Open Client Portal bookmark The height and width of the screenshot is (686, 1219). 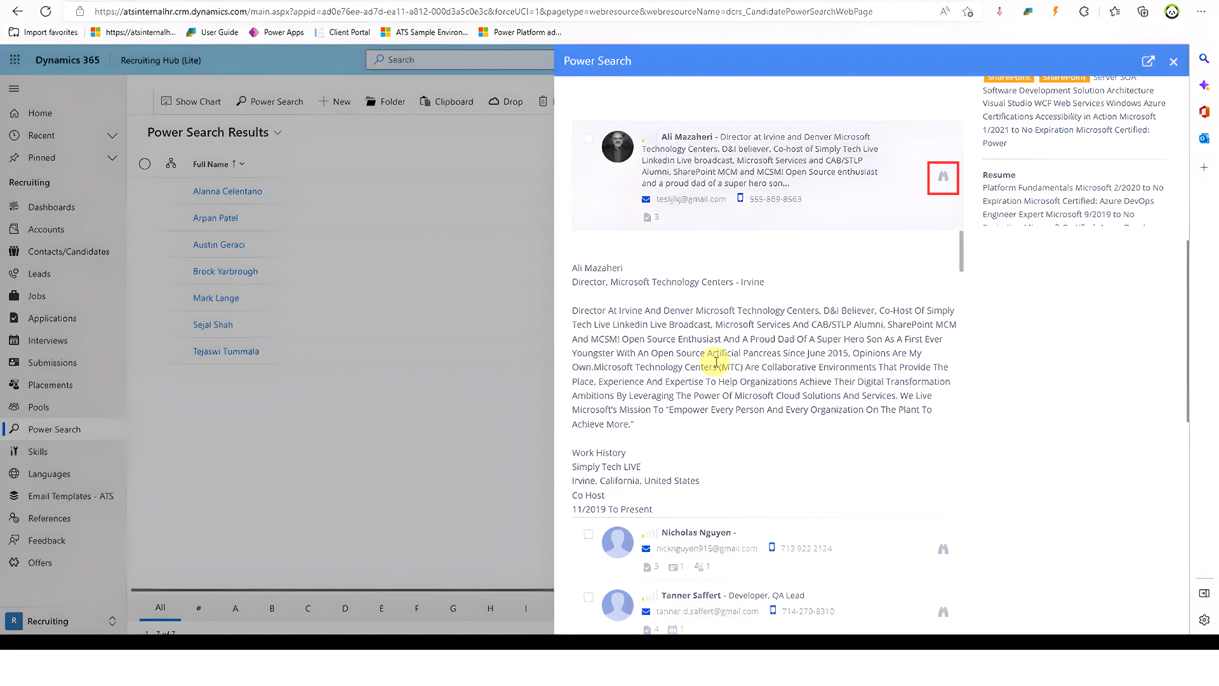pos(342,32)
